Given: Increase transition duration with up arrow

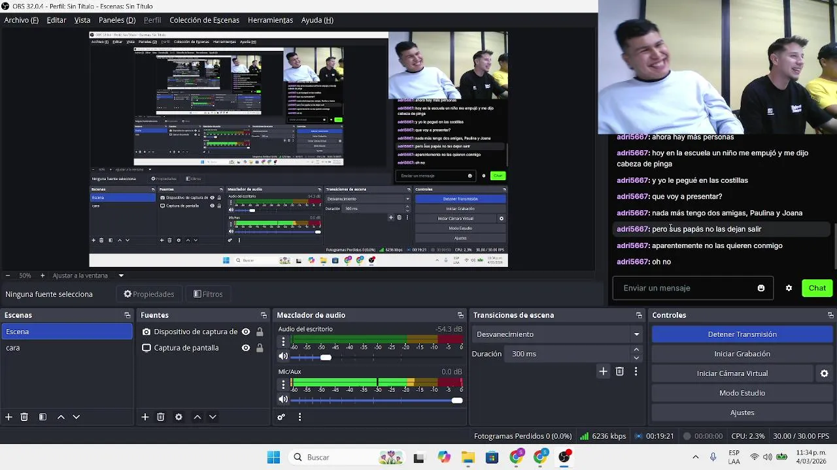Looking at the screenshot, I should (x=636, y=350).
